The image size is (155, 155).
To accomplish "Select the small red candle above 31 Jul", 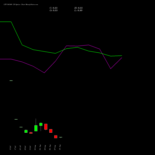I will pos(31,133).
